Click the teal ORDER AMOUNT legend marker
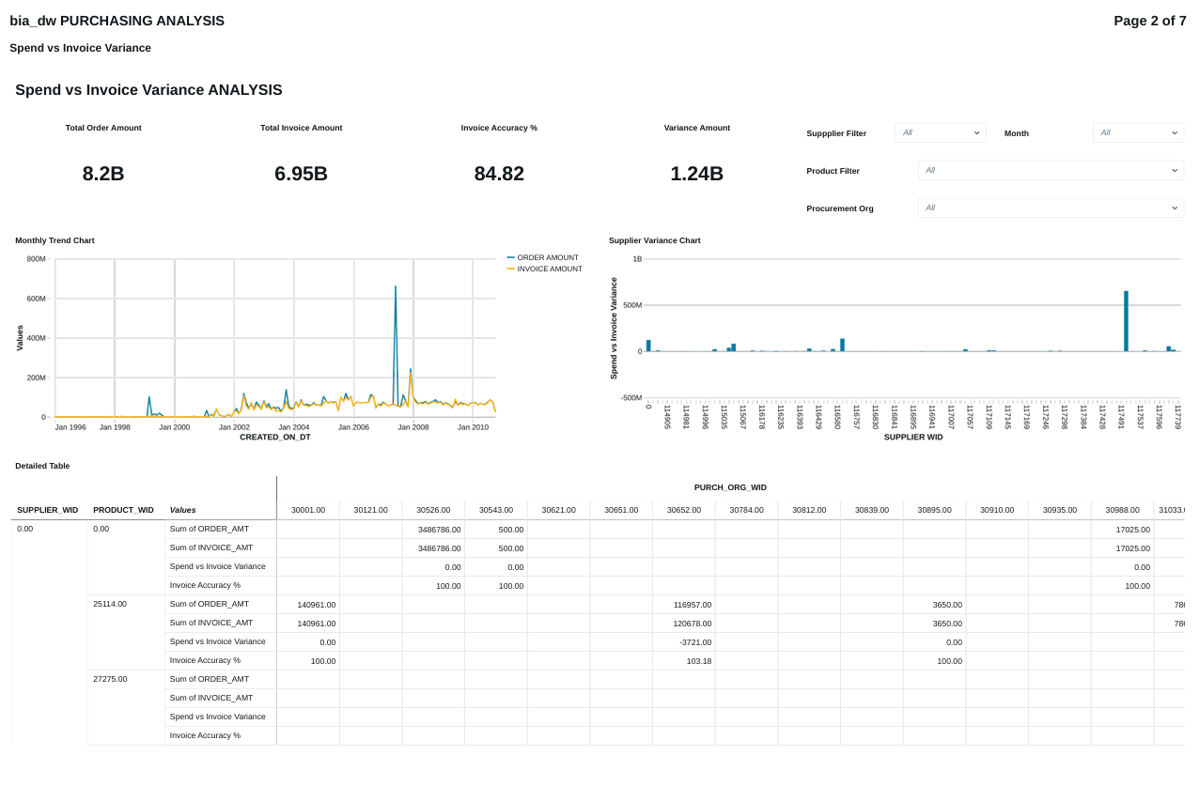 coord(511,258)
